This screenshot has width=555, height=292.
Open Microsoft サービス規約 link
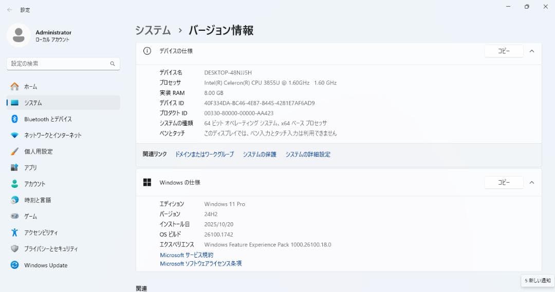click(187, 255)
